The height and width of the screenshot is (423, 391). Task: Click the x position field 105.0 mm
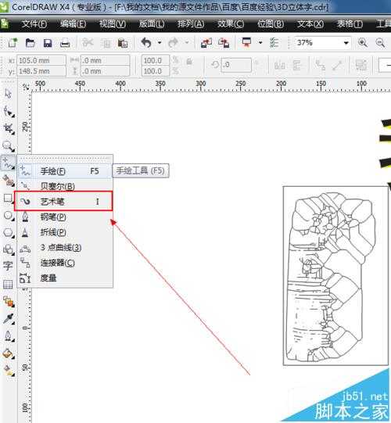point(41,60)
